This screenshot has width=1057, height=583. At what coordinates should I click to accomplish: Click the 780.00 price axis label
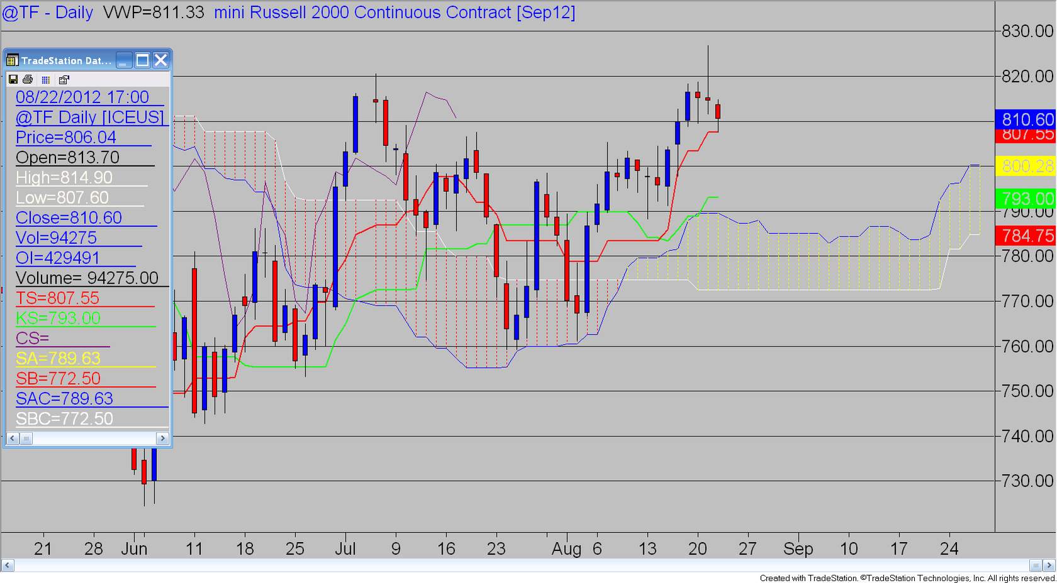coord(1027,256)
